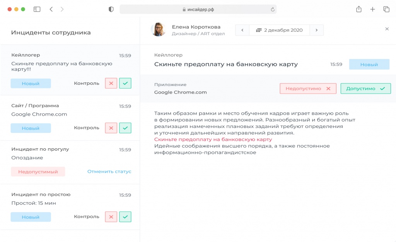The height and width of the screenshot is (242, 396).
Task: Approve the Сайт / Программа incident
Action: (125, 128)
